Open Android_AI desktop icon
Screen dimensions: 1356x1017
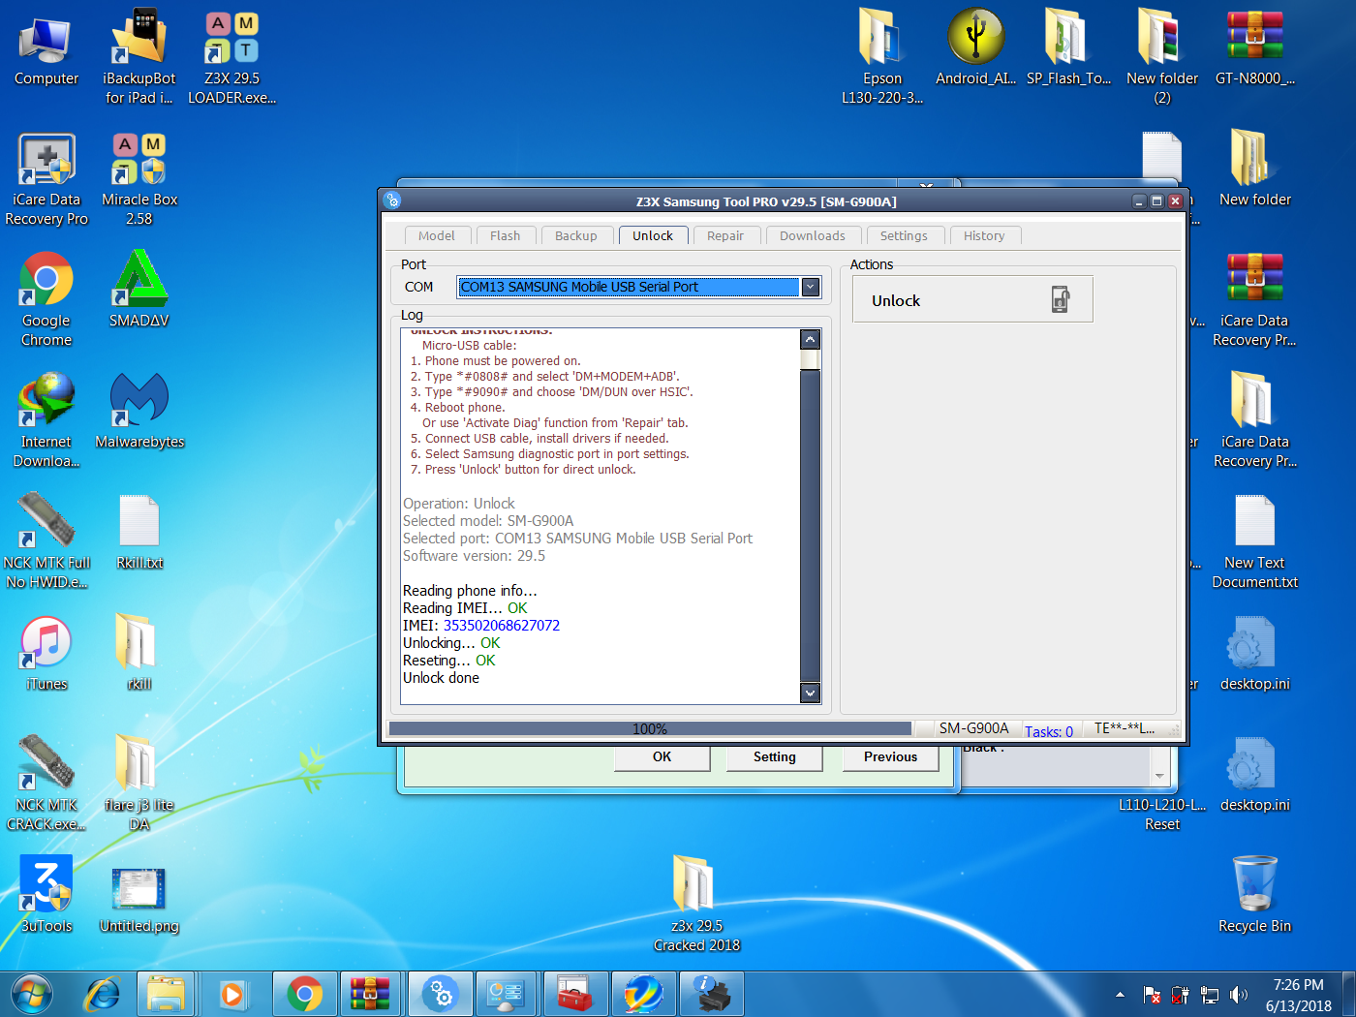[x=975, y=48]
